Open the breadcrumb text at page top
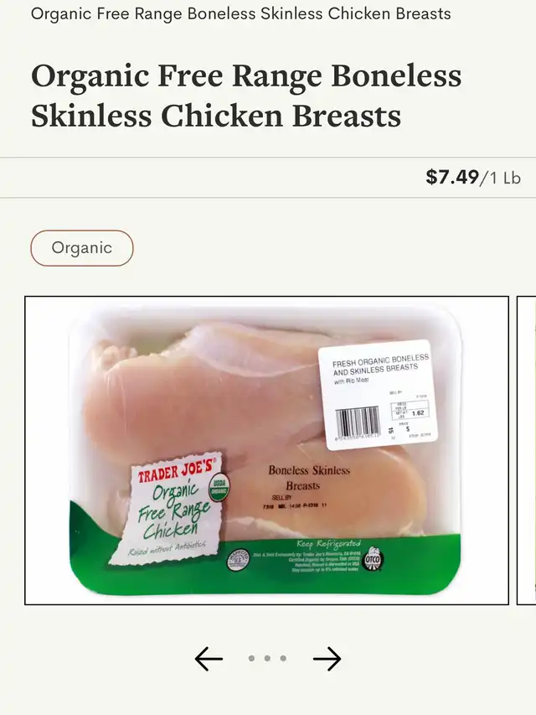 (x=240, y=13)
